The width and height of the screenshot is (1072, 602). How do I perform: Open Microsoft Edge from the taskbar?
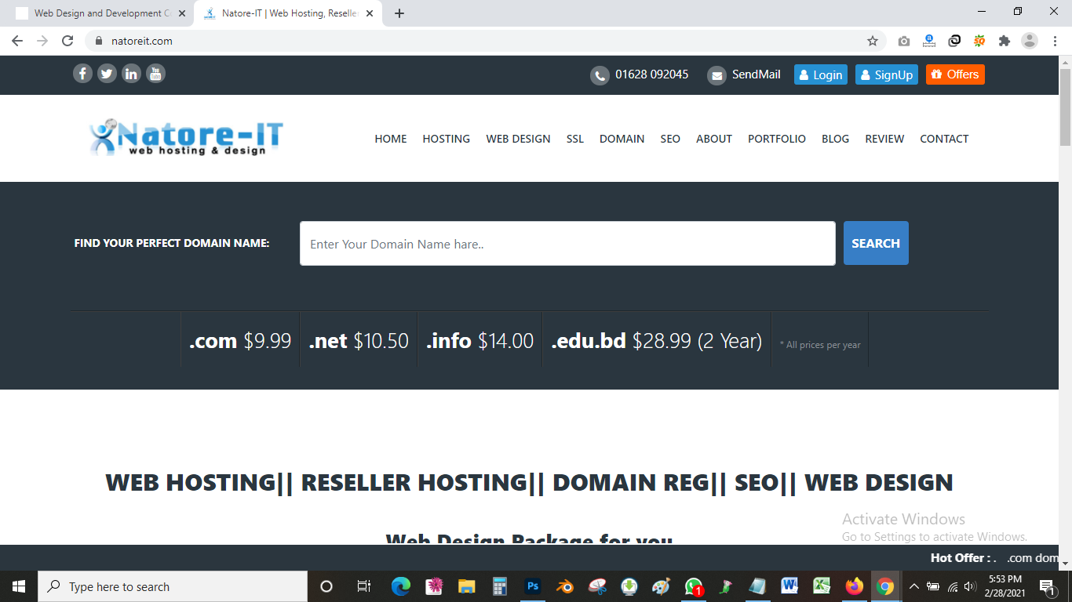401,586
